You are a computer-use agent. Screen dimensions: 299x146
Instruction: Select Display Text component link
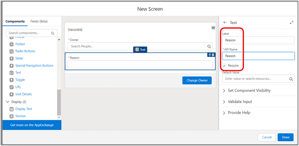click(24, 109)
